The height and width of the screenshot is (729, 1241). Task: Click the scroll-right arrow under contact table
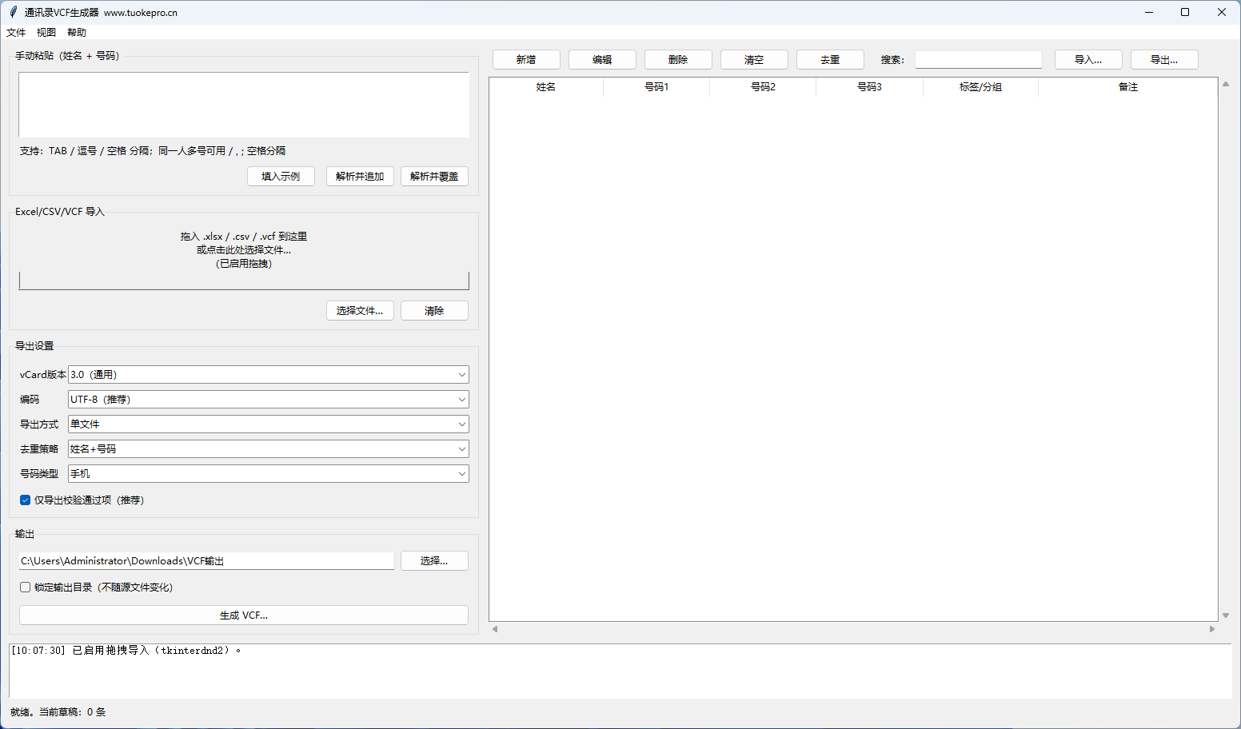click(x=1212, y=629)
